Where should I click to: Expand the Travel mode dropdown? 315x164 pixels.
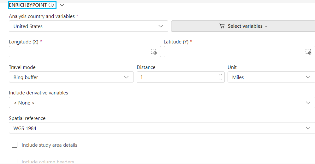[x=71, y=77]
